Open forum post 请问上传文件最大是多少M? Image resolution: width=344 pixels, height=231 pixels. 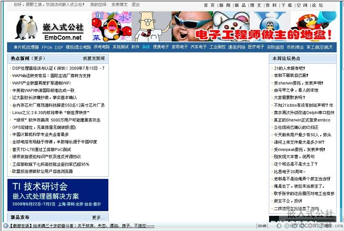click(299, 142)
